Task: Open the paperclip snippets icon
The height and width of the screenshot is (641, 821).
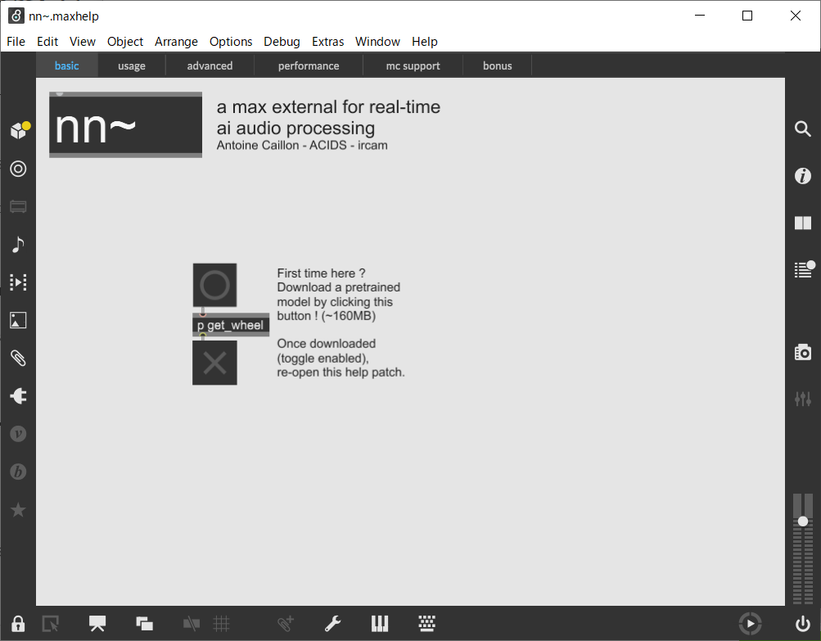Action: 18,359
